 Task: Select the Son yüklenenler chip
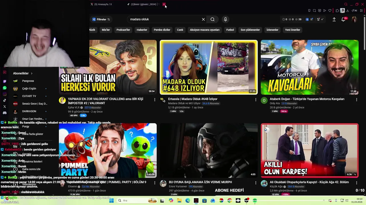coord(250,30)
